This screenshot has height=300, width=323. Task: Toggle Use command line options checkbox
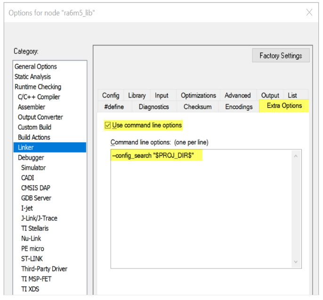[108, 125]
